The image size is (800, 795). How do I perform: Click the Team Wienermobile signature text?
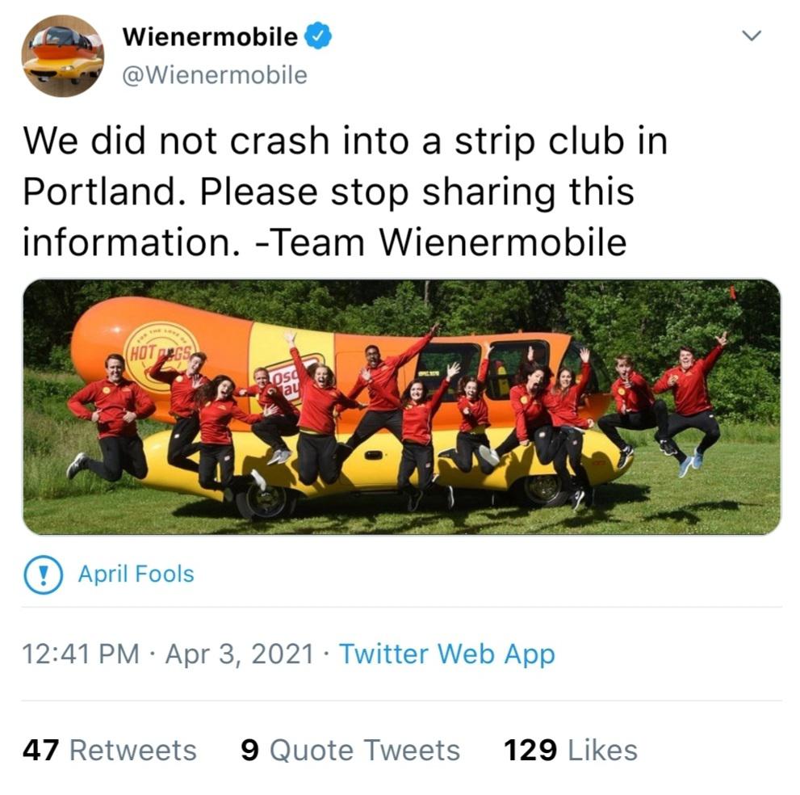(440, 242)
